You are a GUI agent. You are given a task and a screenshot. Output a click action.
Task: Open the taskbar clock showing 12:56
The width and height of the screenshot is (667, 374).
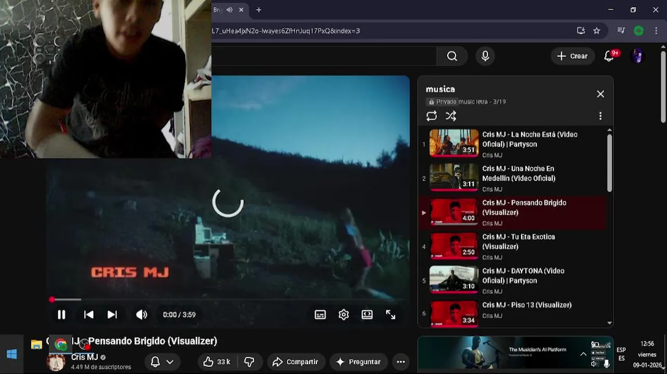tap(647, 354)
